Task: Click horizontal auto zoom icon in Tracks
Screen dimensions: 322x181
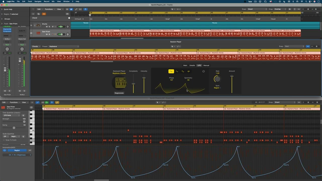Action: [299, 9]
